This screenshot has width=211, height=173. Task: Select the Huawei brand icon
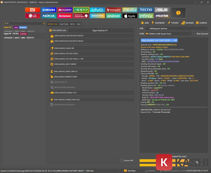tap(65, 10)
